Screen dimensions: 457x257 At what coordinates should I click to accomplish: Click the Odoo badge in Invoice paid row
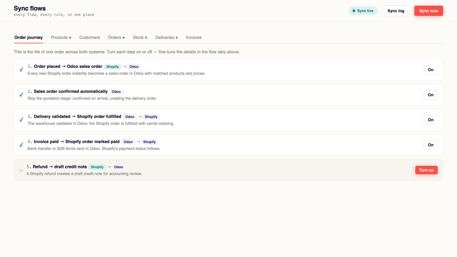128,142
